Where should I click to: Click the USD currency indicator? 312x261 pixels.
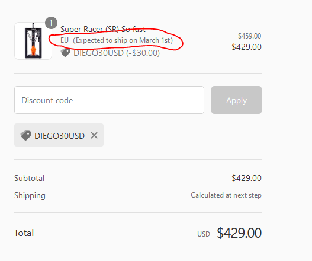pos(204,234)
